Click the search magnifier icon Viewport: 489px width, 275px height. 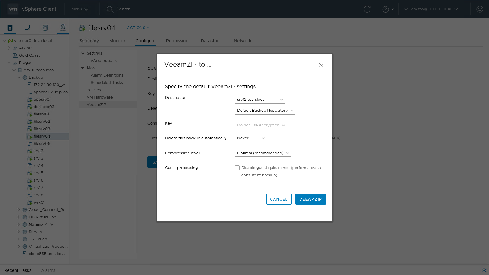[x=110, y=9]
